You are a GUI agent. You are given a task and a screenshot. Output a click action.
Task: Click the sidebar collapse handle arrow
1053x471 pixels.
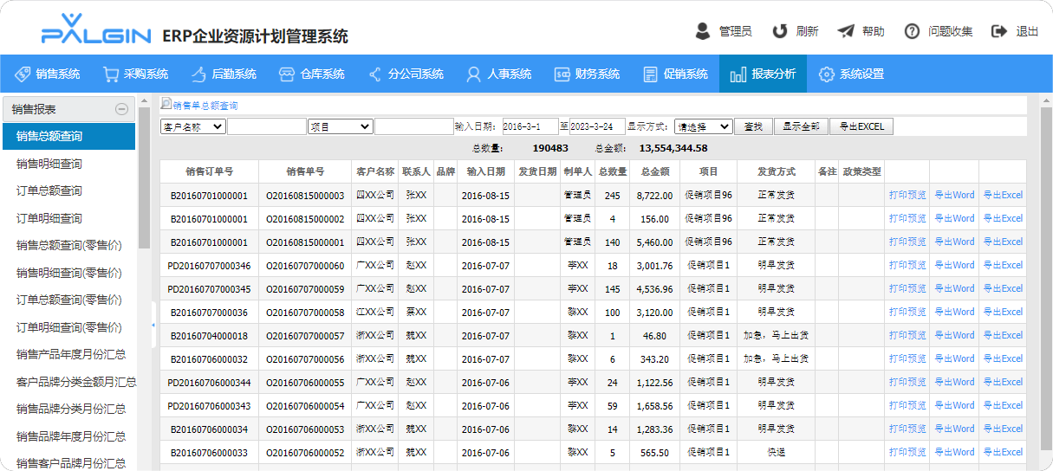[153, 325]
